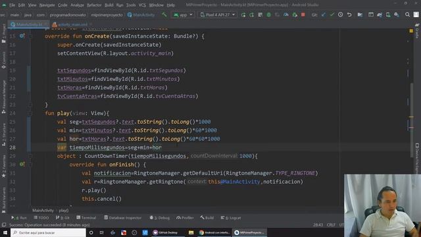Image resolution: width=421 pixels, height=237 pixels.
Task: Open the Build menu
Action: pos(109,5)
